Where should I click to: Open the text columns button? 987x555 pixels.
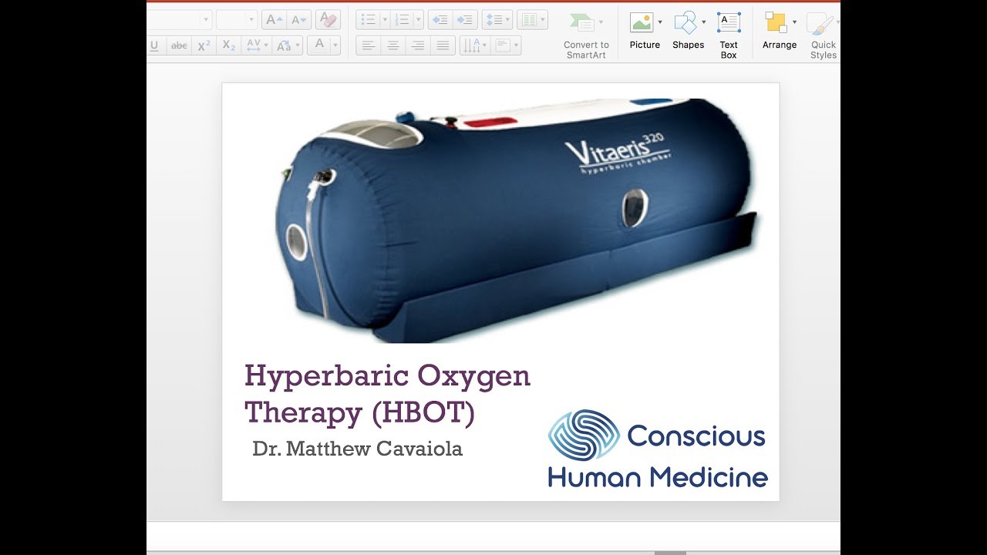(x=532, y=20)
